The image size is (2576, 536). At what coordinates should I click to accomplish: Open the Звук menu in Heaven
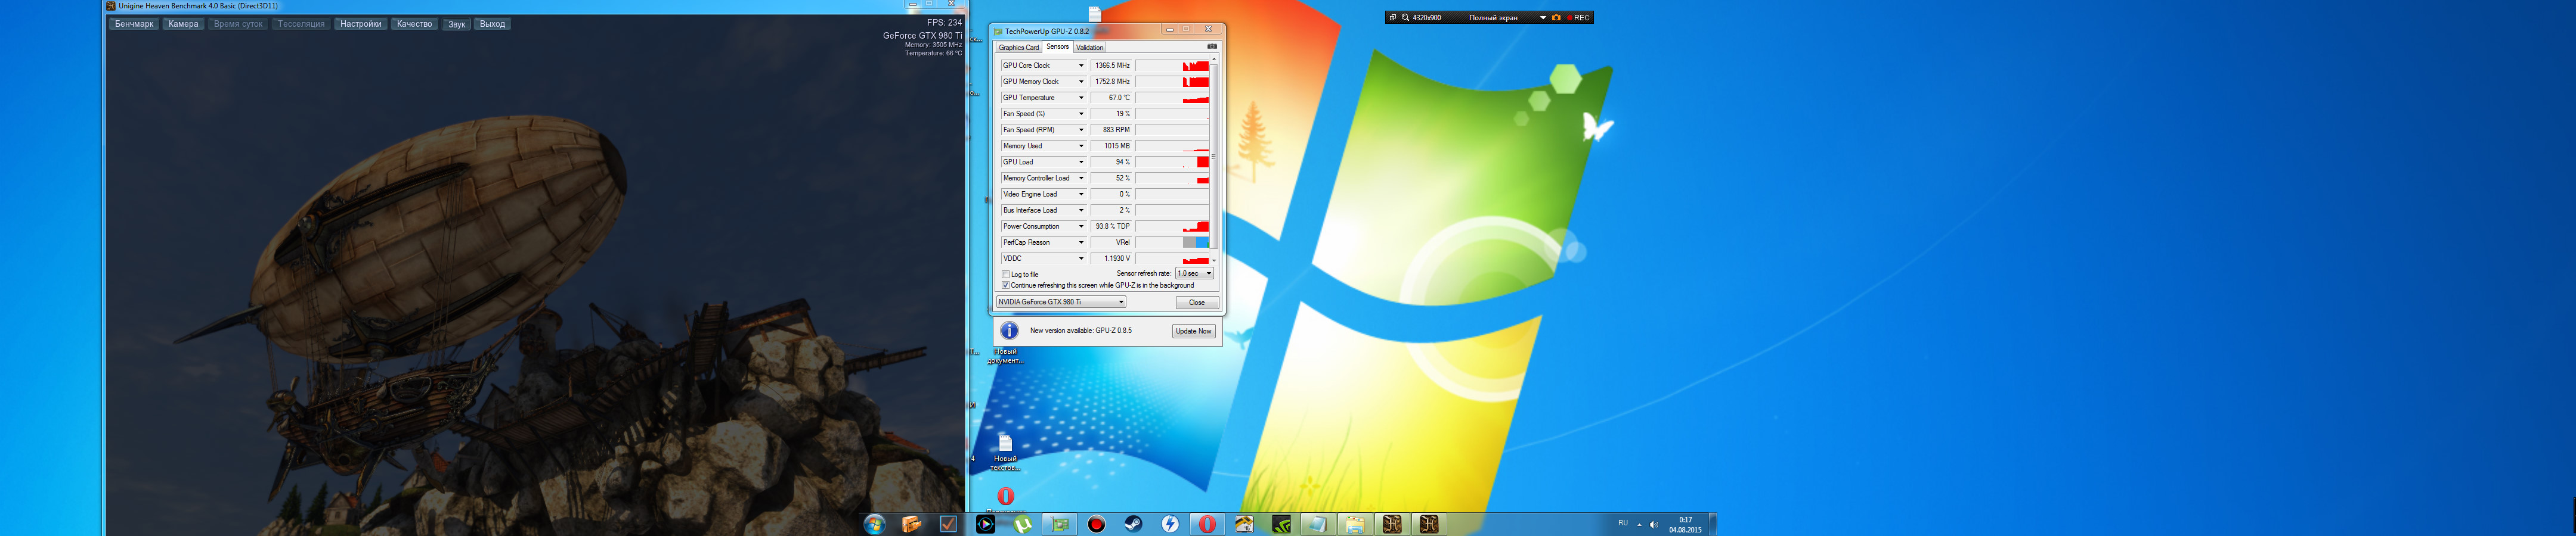coord(456,24)
